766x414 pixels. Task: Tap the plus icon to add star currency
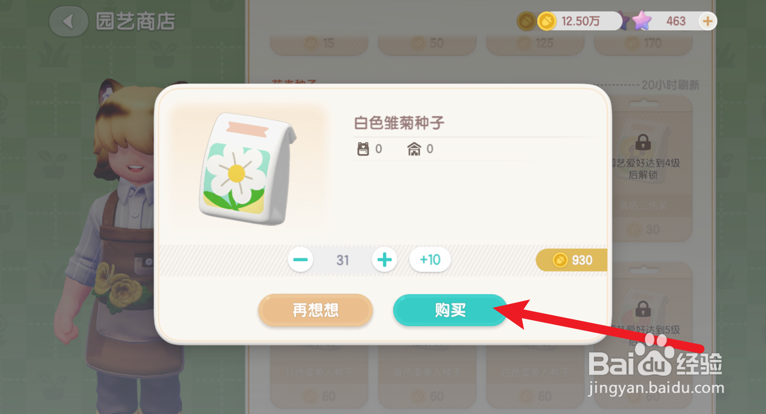click(707, 21)
